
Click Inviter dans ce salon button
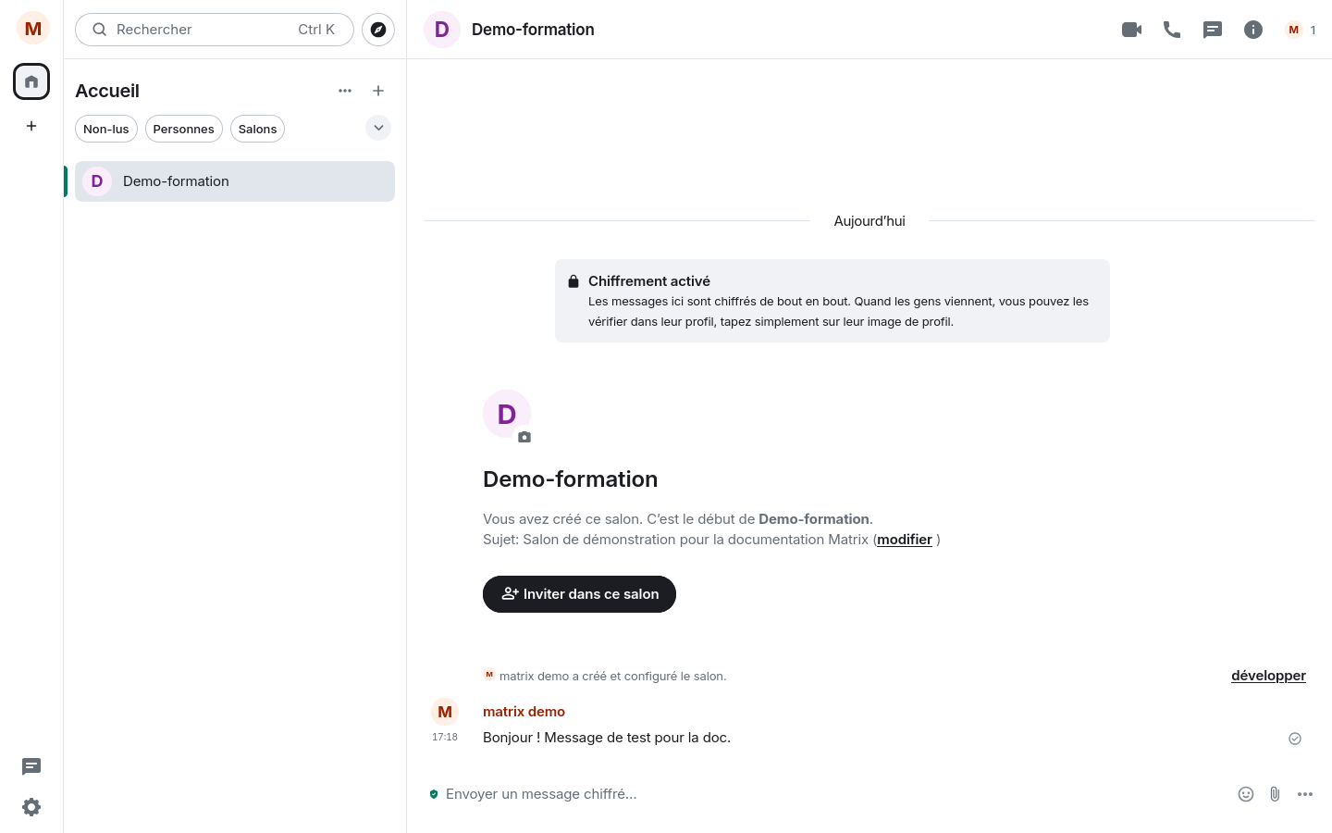[x=579, y=594]
